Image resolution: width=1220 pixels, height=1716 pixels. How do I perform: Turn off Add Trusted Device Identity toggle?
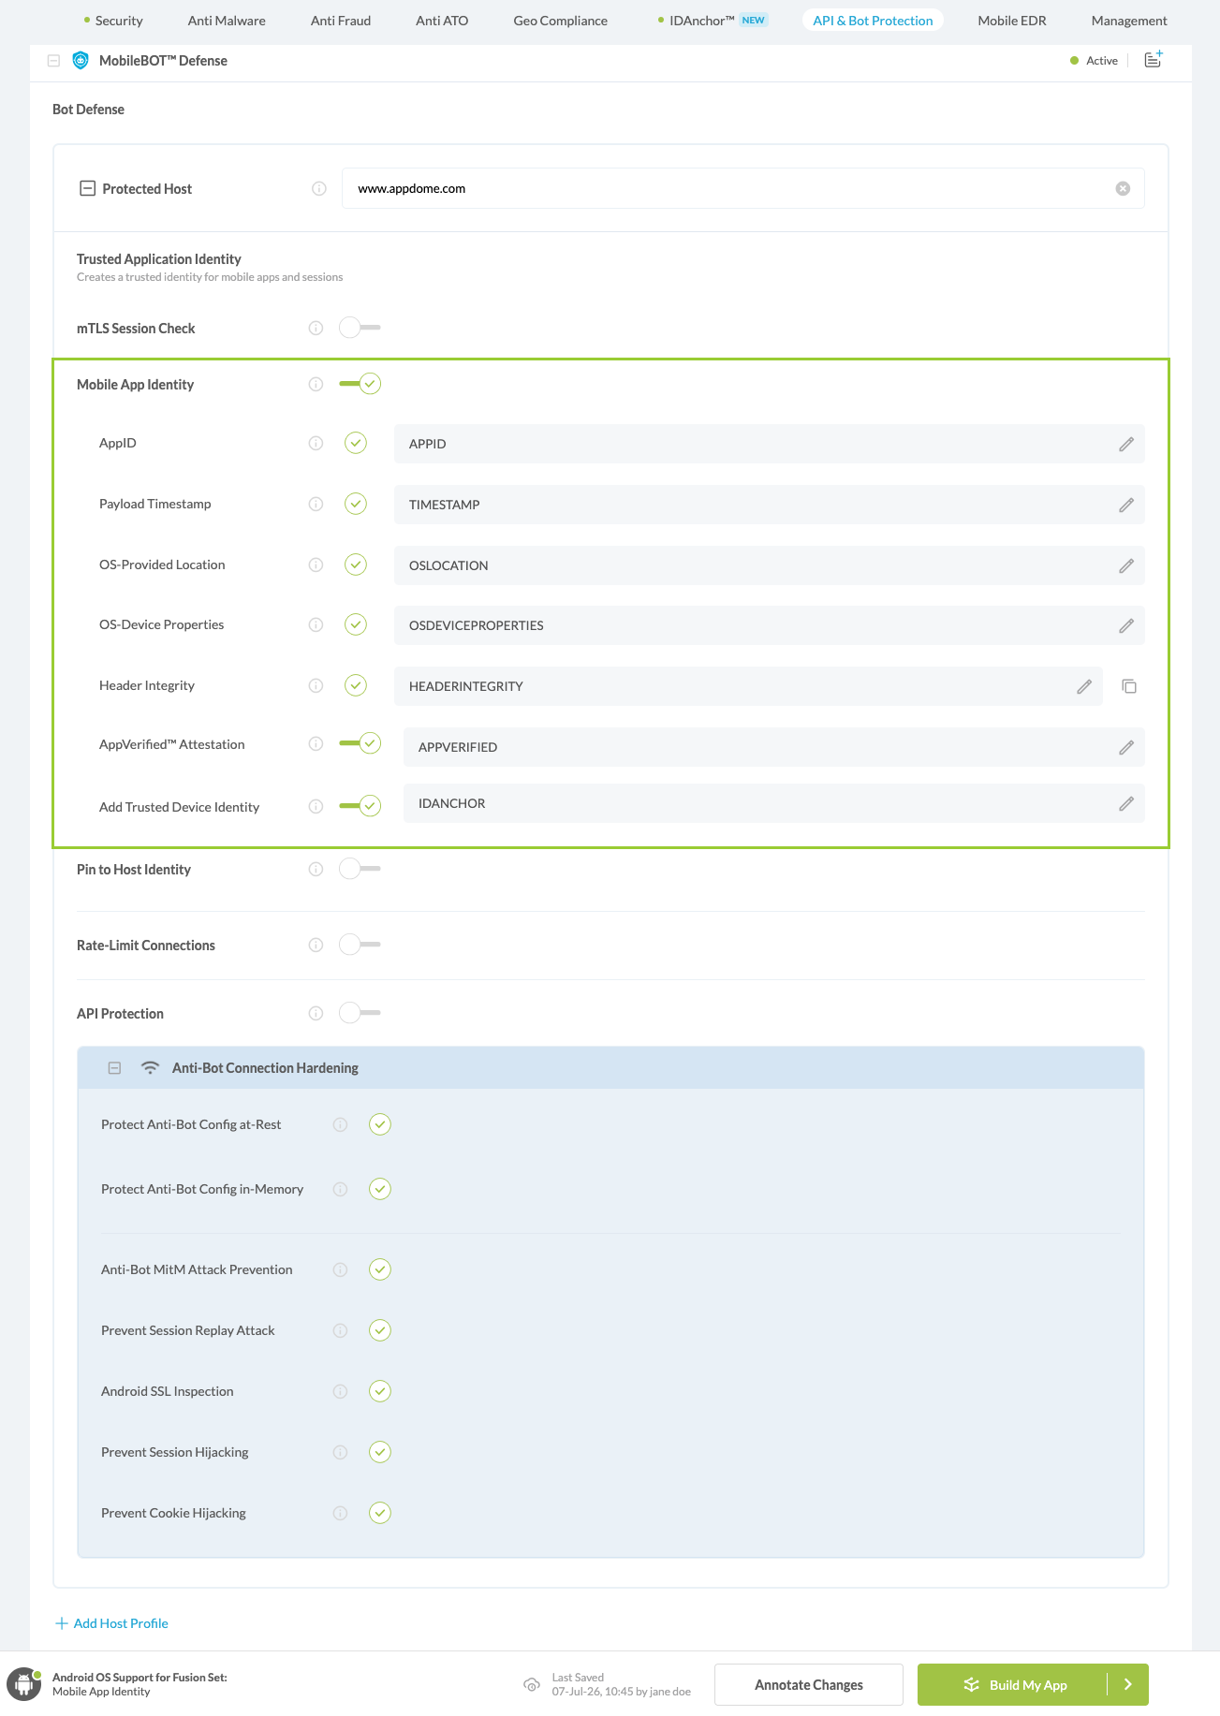360,806
